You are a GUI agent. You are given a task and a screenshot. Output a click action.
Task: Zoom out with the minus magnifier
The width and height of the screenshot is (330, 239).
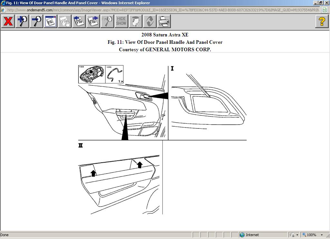point(36,21)
